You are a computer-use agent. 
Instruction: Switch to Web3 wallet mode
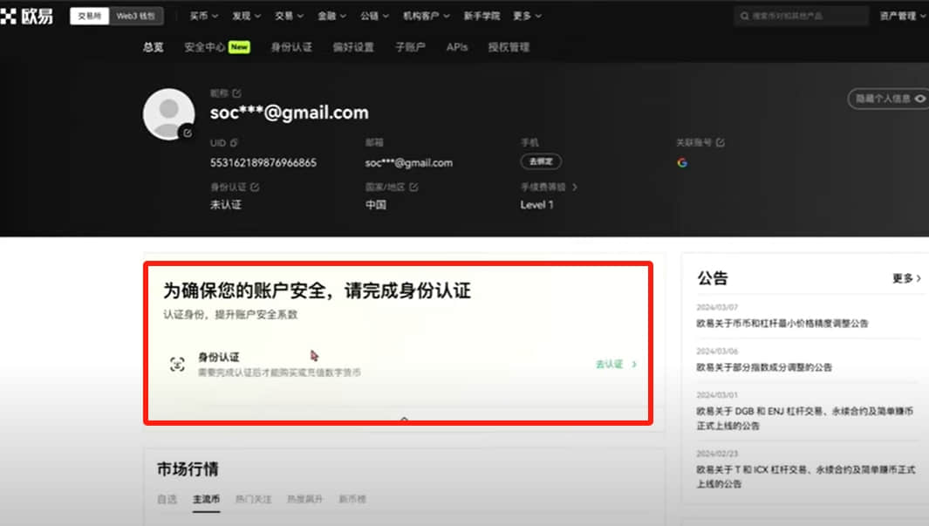click(x=136, y=16)
